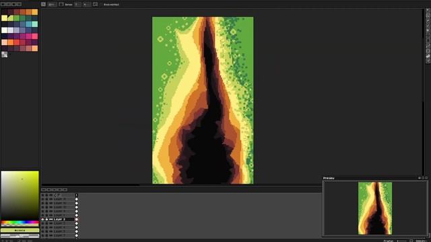Open the brush type selector in context bar

43,5
